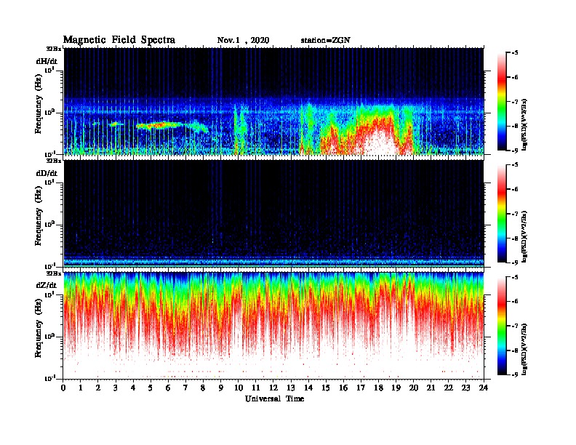
Task: Click hour tick label "5" on time axis
Action: (x=151, y=388)
